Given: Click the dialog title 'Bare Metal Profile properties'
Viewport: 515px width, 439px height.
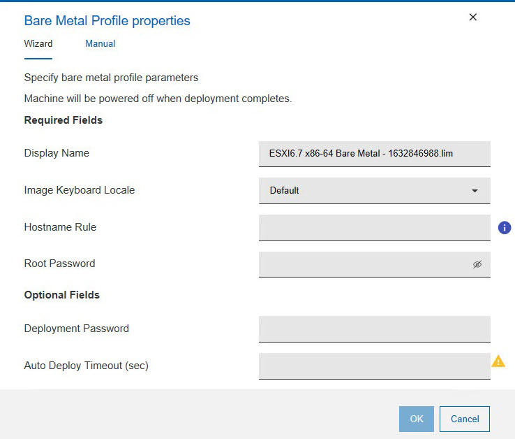Looking at the screenshot, I should pos(107,21).
